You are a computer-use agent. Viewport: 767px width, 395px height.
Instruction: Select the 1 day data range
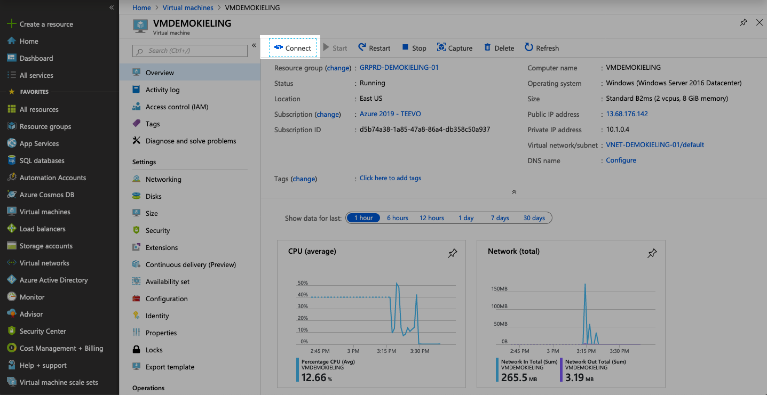tap(466, 218)
